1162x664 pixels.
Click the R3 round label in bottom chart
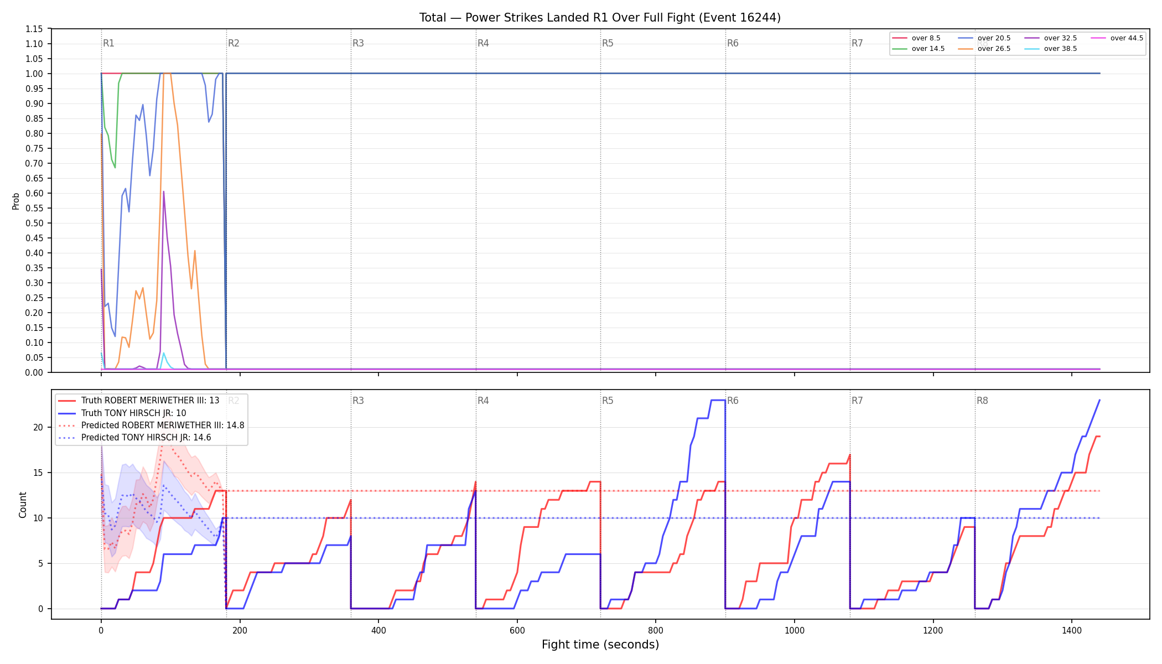358,401
